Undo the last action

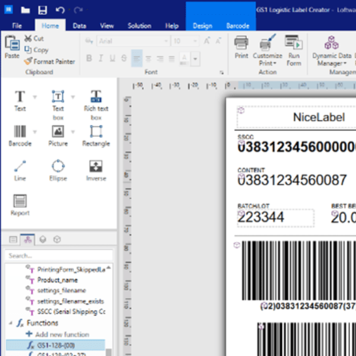[60, 10]
